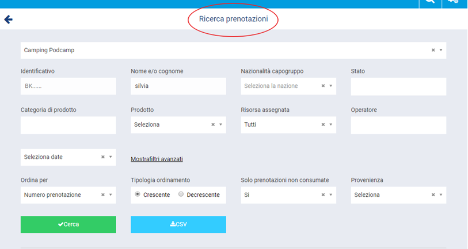This screenshot has width=468, height=249.
Task: Show advanced filters via Mostra filtri avanzati
Action: pyautogui.click(x=157, y=159)
